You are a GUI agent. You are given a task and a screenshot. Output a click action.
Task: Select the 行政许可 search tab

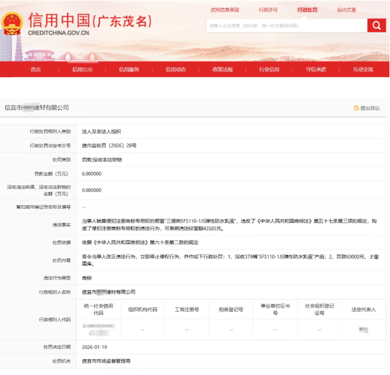pyautogui.click(x=268, y=10)
